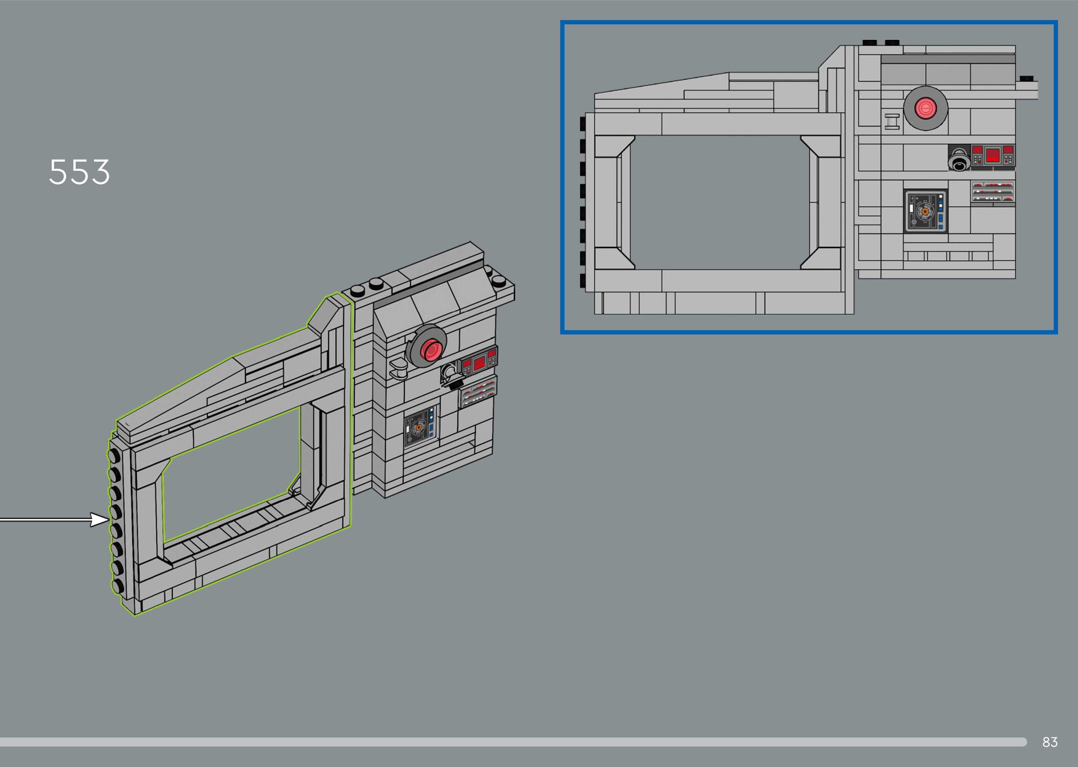Click the red round button in blue-framed inset
Image resolution: width=1078 pixels, height=767 pixels.
click(925, 108)
